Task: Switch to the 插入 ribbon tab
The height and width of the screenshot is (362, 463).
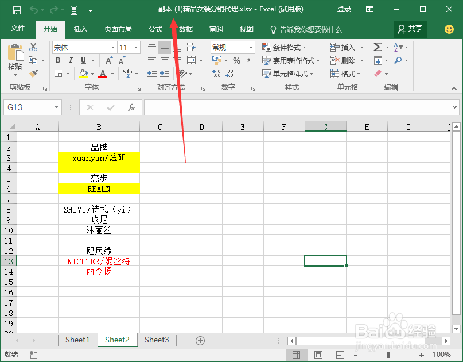Action: [81, 29]
